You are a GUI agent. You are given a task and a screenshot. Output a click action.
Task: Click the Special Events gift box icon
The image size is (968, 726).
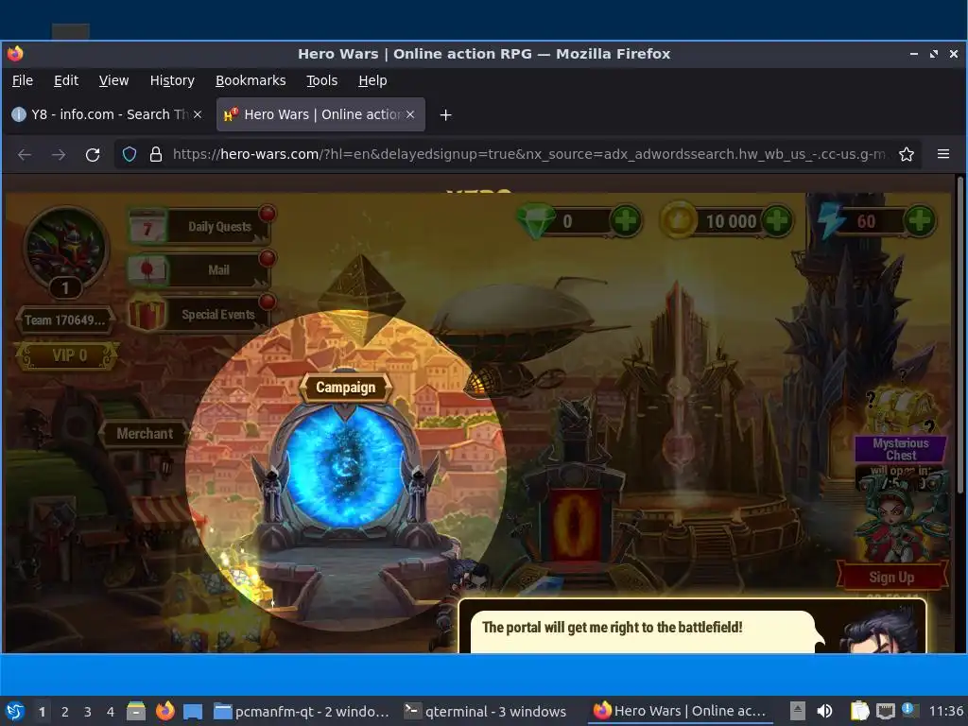click(x=147, y=313)
